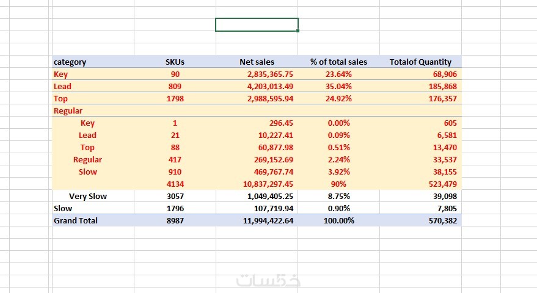The image size is (537, 293).
Task: Select the "Totalof Quantity" header cell
Action: [x=420, y=62]
